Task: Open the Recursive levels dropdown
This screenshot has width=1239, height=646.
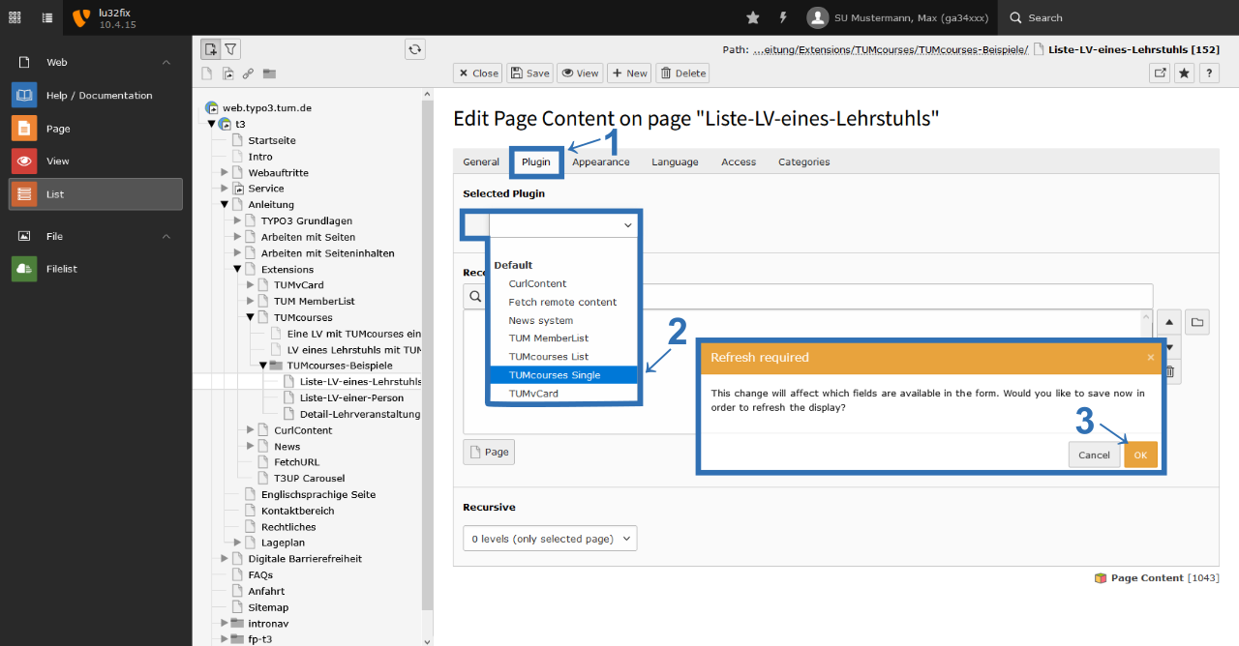Action: 550,539
